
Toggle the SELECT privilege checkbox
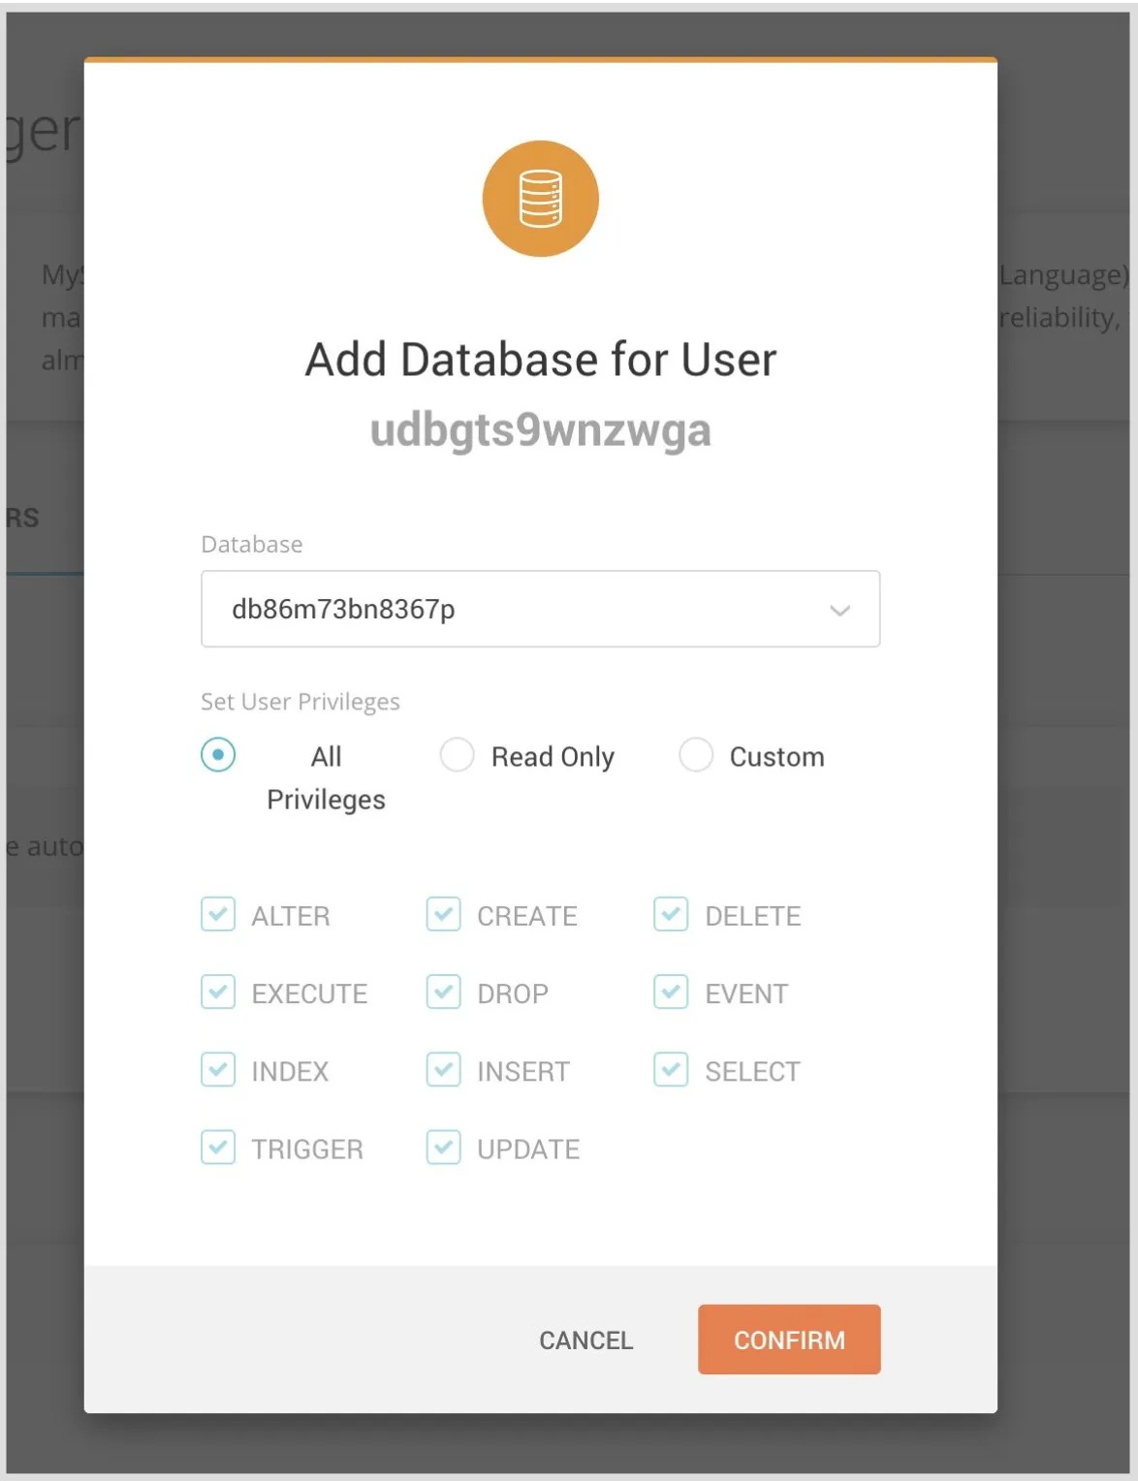[671, 1070]
